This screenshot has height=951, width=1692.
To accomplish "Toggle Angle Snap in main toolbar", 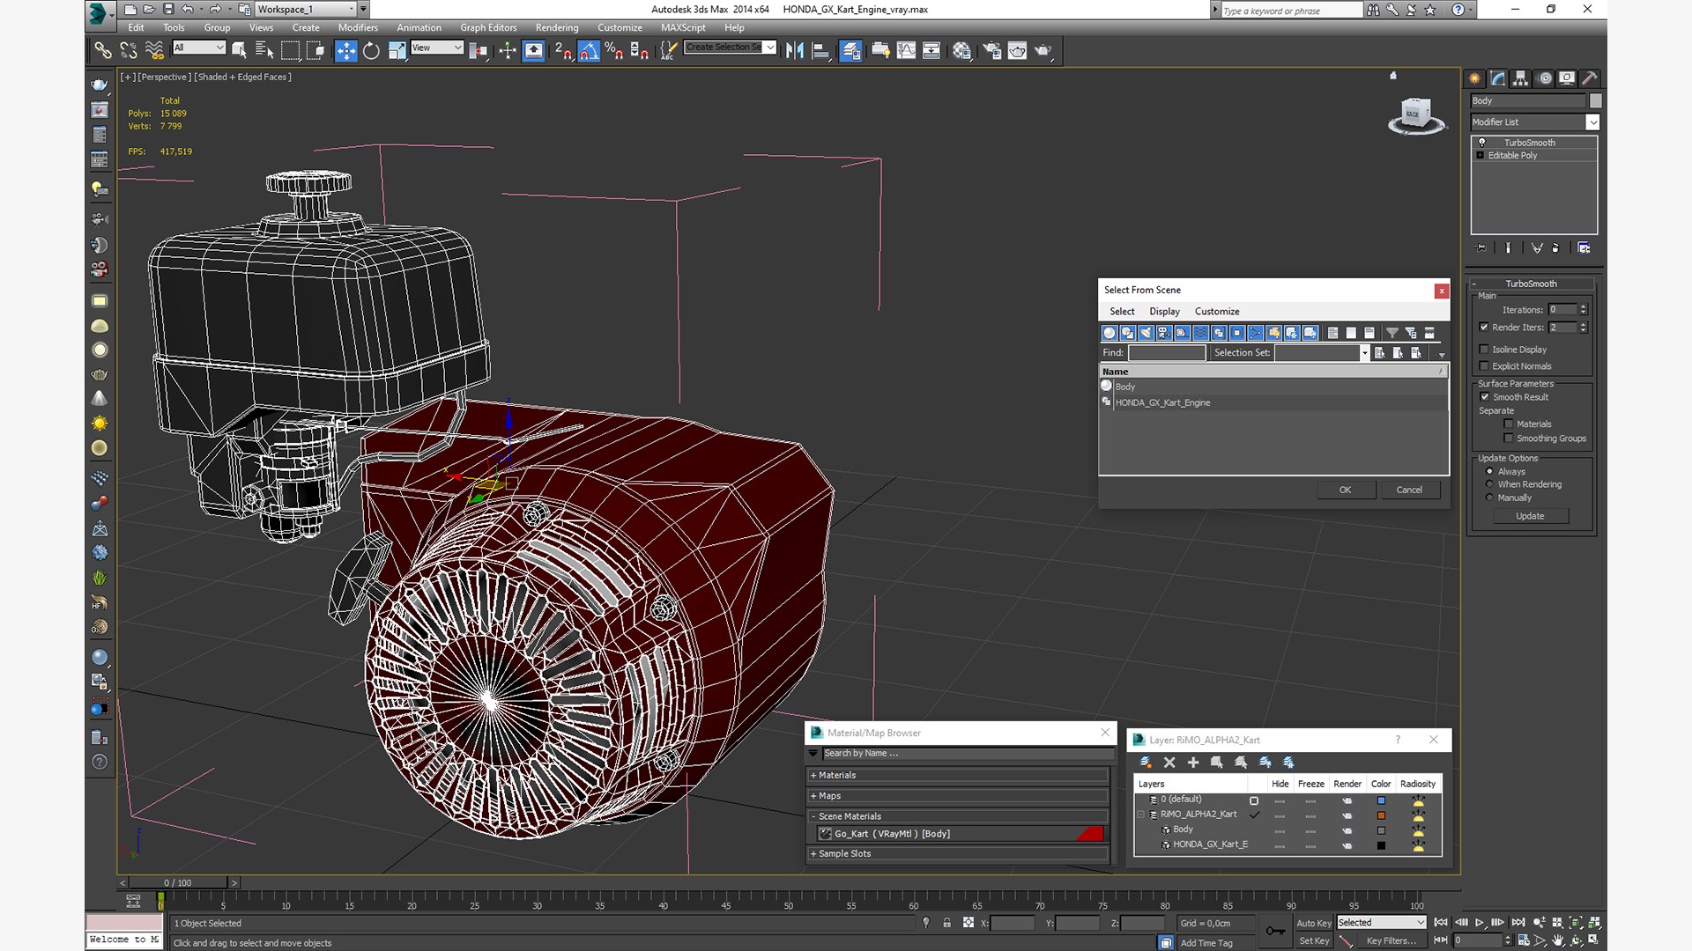I will click(x=589, y=51).
